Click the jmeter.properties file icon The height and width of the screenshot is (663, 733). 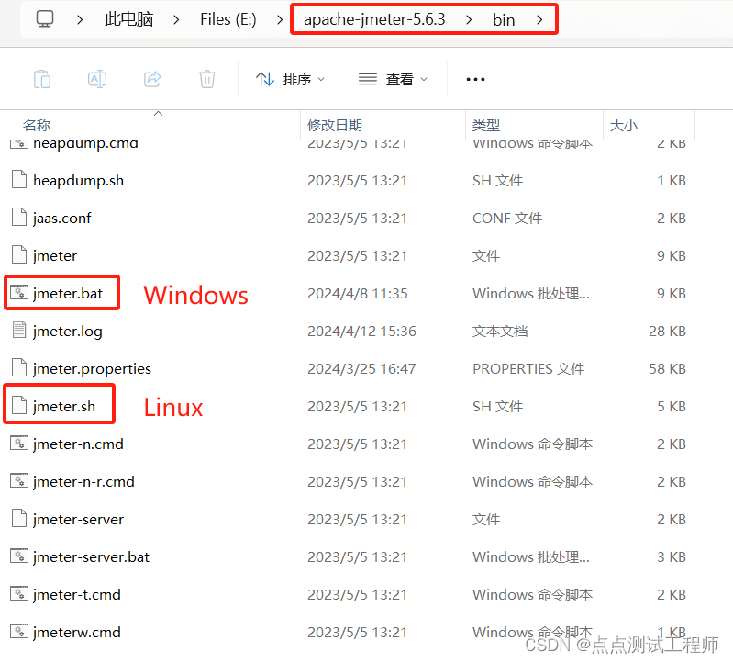[19, 367]
